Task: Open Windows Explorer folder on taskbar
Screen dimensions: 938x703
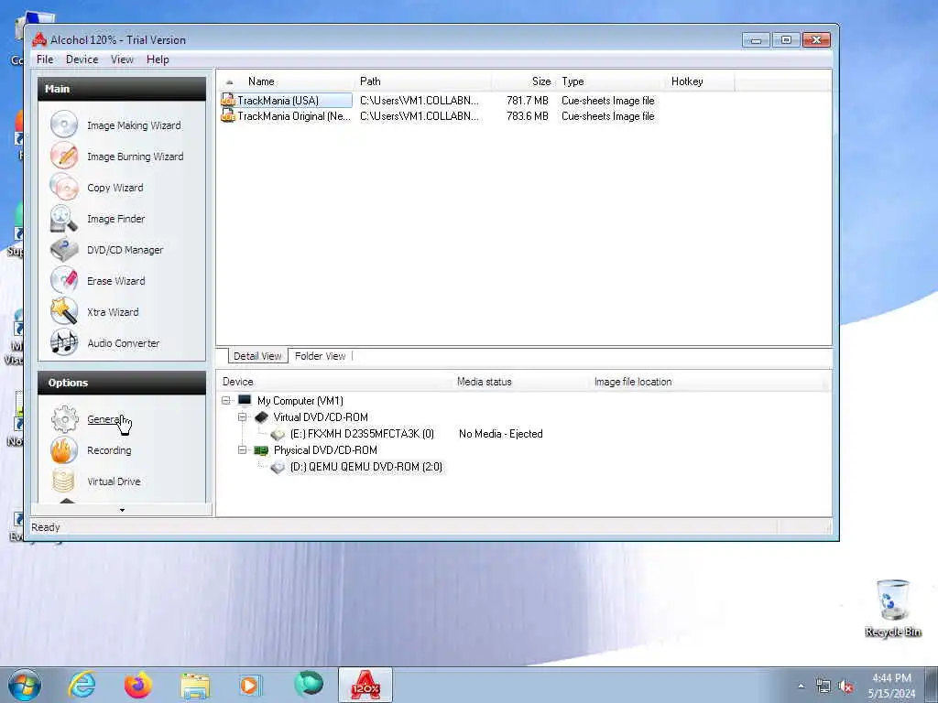Action: coord(195,685)
